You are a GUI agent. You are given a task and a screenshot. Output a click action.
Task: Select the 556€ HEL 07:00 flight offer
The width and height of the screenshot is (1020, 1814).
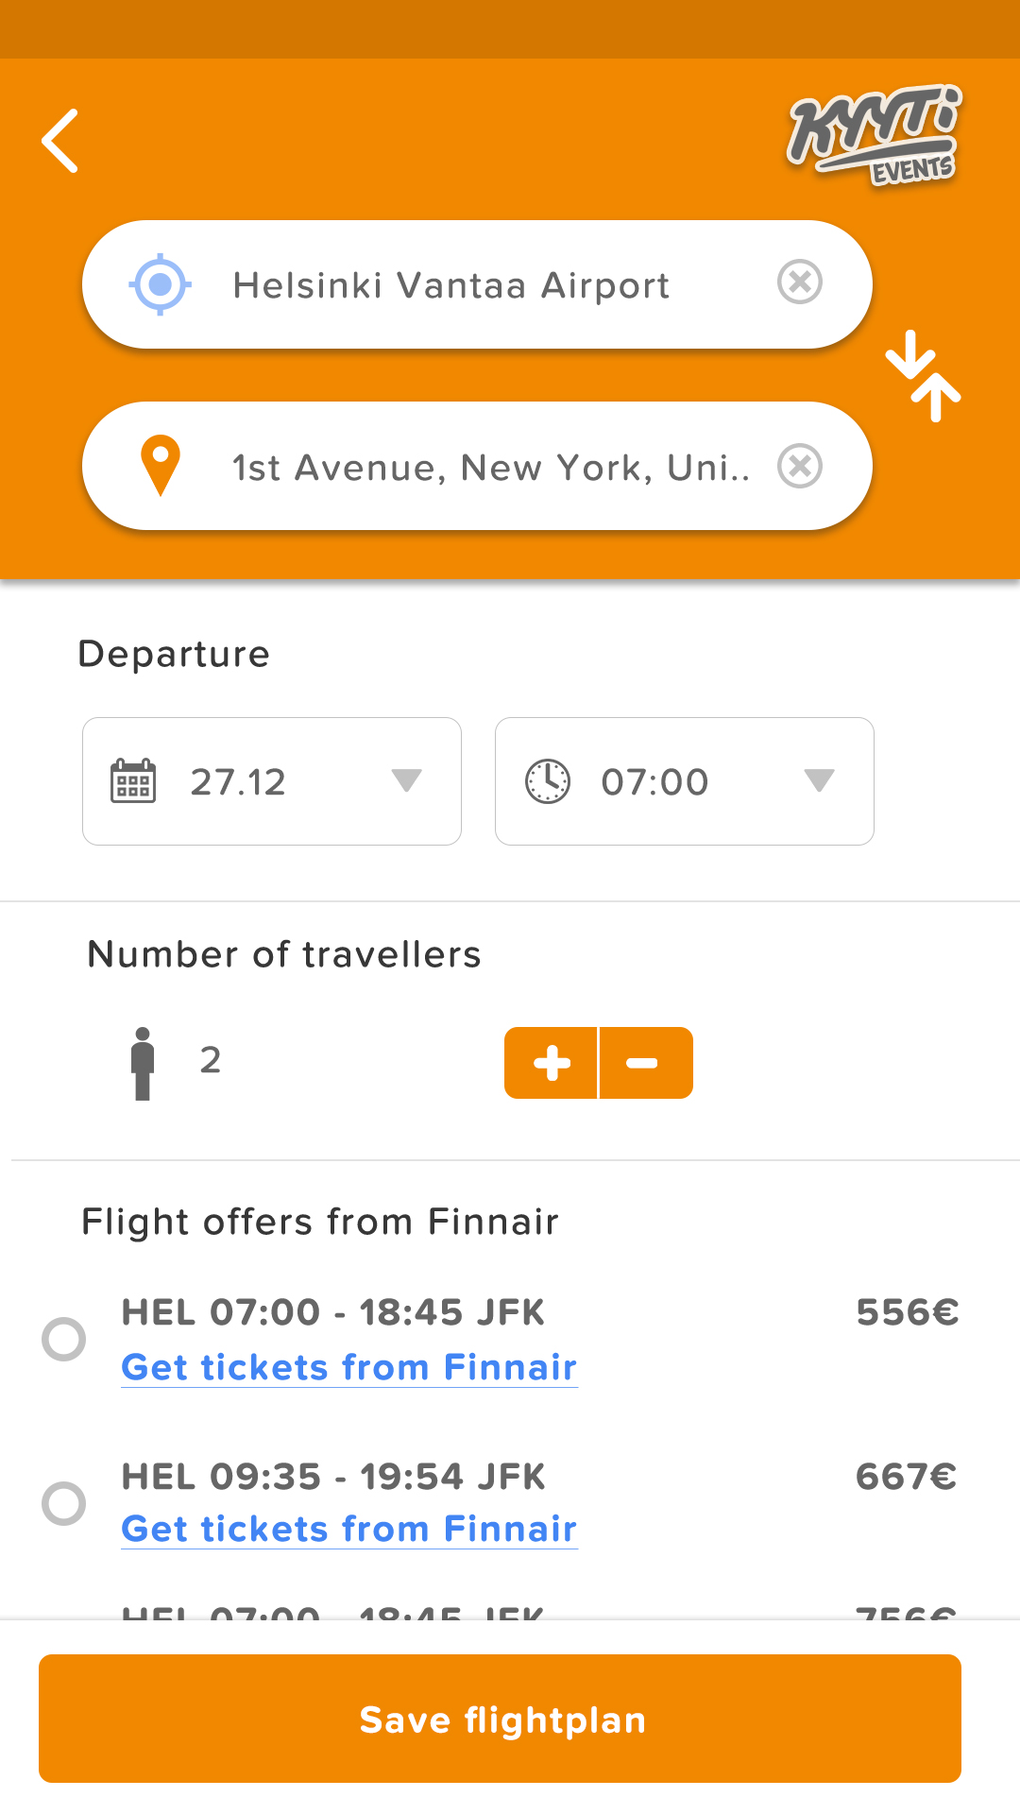64,1339
